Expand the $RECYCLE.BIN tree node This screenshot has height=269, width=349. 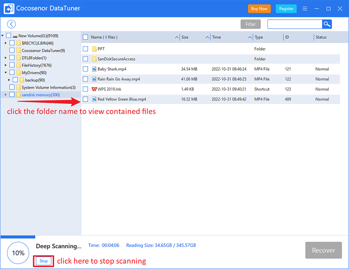(6, 43)
